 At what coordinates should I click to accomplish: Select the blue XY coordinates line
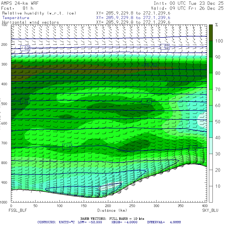[x=133, y=18]
